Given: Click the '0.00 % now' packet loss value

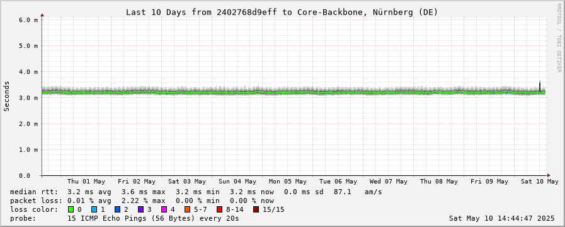Looking at the screenshot, I should pos(252,201).
